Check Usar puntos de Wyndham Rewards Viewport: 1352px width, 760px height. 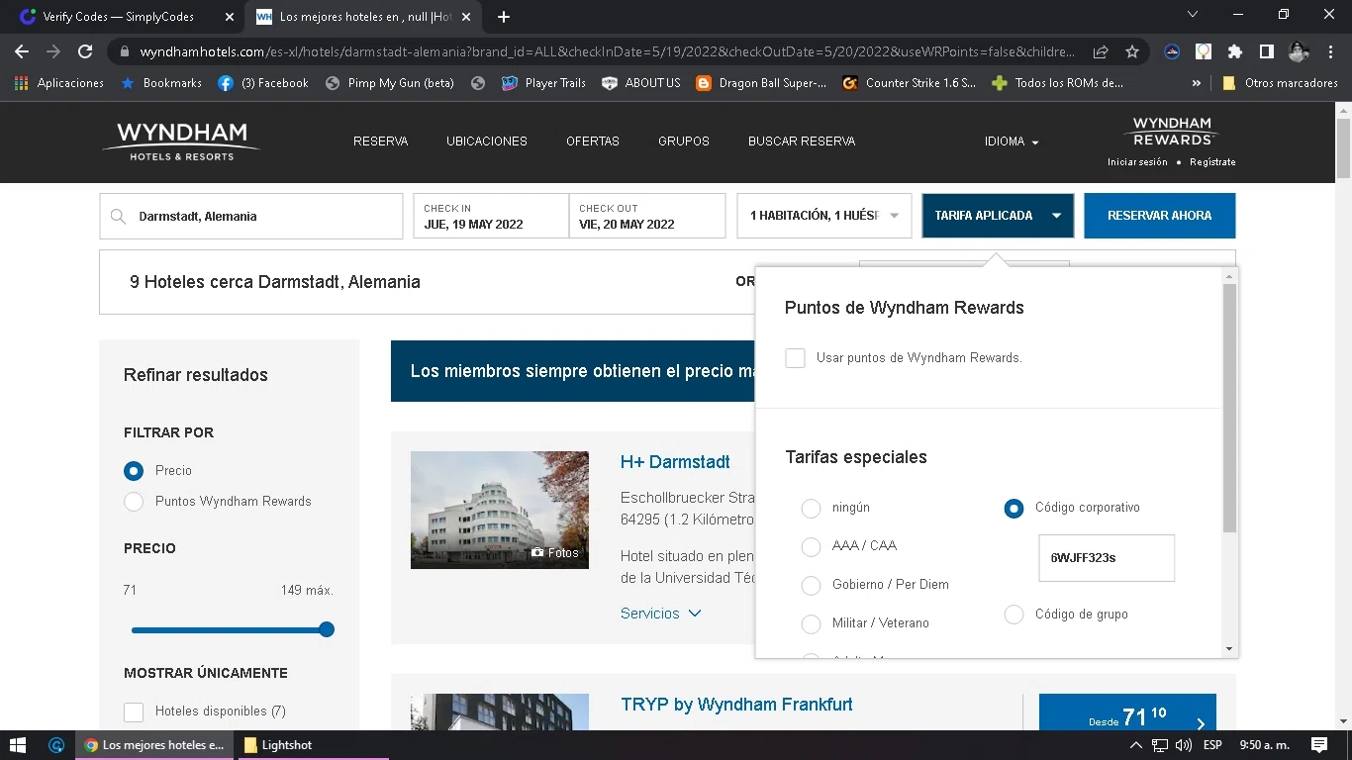point(795,358)
